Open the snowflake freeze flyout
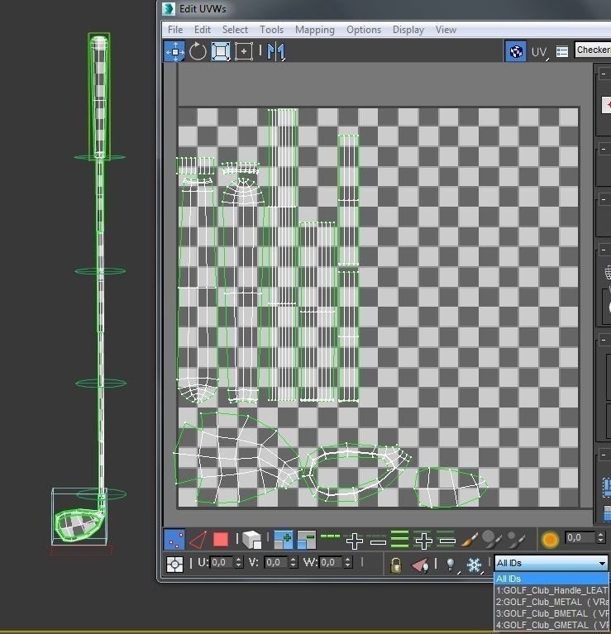The image size is (611, 634). [x=475, y=565]
